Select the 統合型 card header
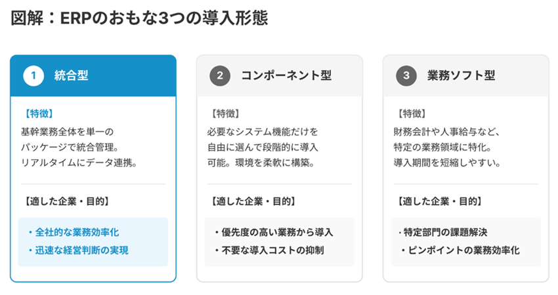The image size is (558, 295). pyautogui.click(x=93, y=75)
